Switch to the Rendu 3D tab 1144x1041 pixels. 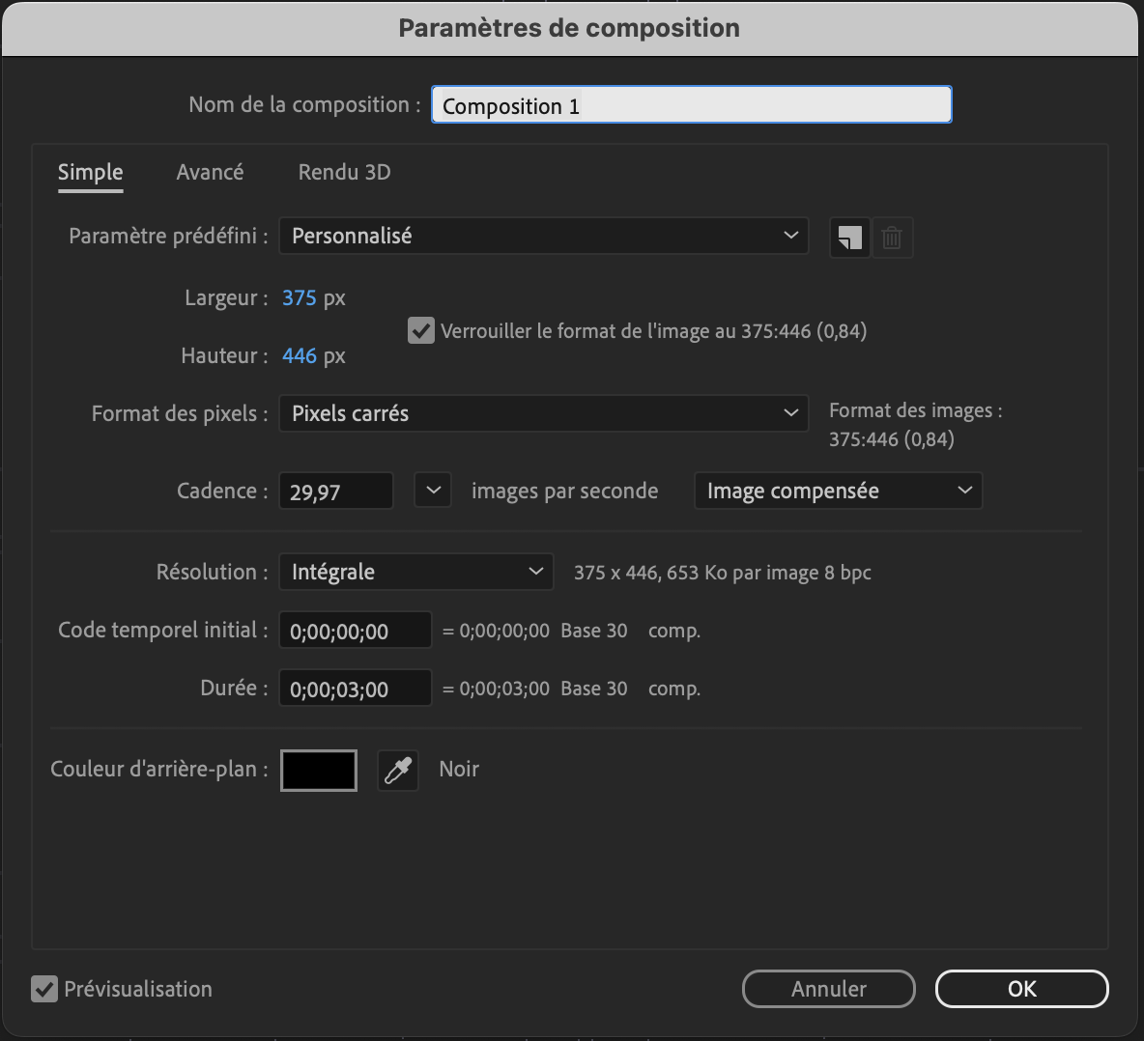[x=344, y=172]
